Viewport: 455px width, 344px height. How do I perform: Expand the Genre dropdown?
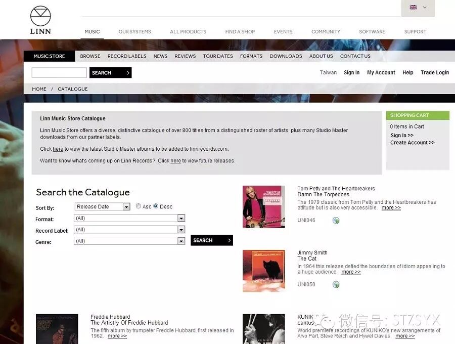(x=129, y=241)
